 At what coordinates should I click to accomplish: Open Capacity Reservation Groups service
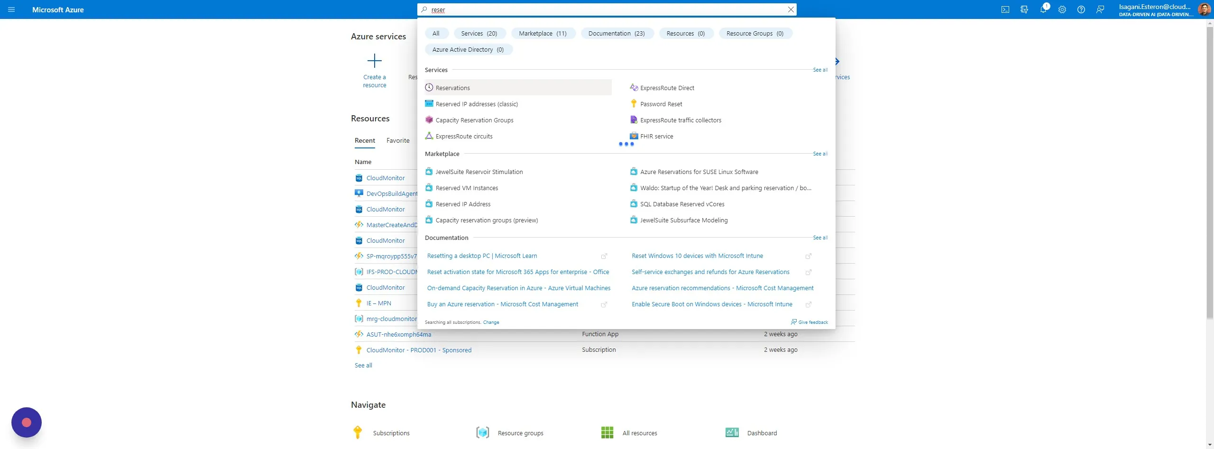(469, 120)
